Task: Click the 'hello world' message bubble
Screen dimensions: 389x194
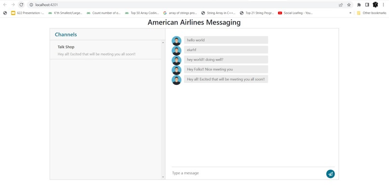Action: (226, 40)
